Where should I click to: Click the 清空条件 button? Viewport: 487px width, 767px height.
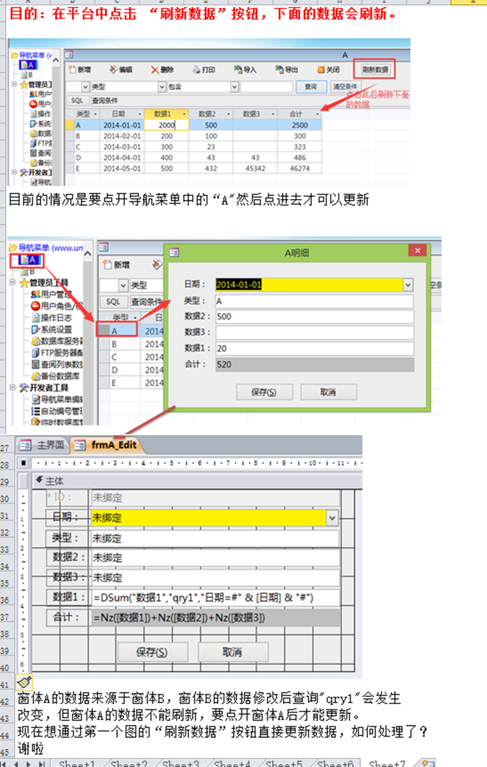346,86
